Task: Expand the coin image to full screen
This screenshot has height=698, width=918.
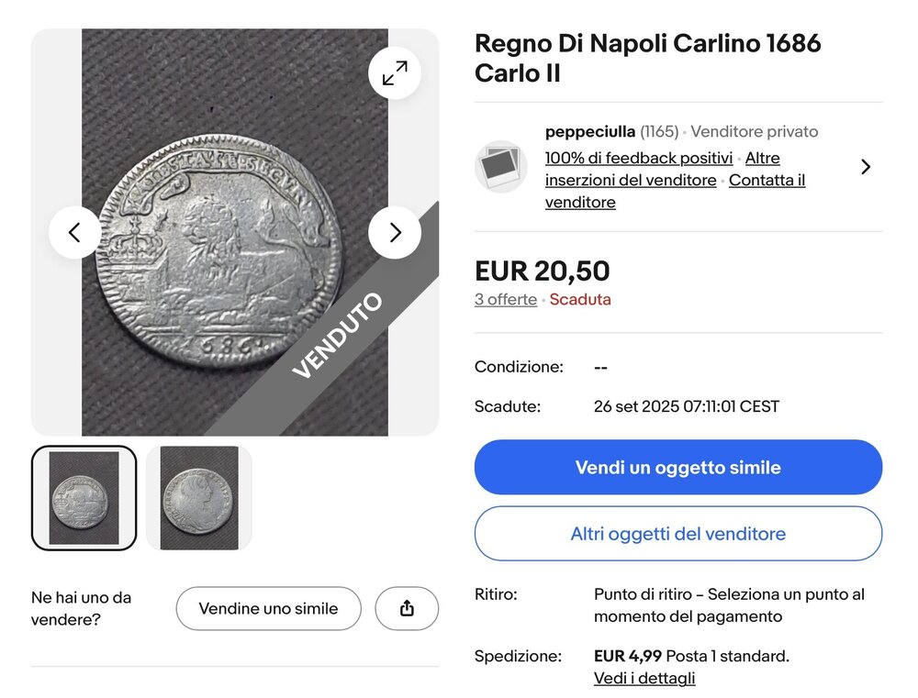Action: pos(395,73)
